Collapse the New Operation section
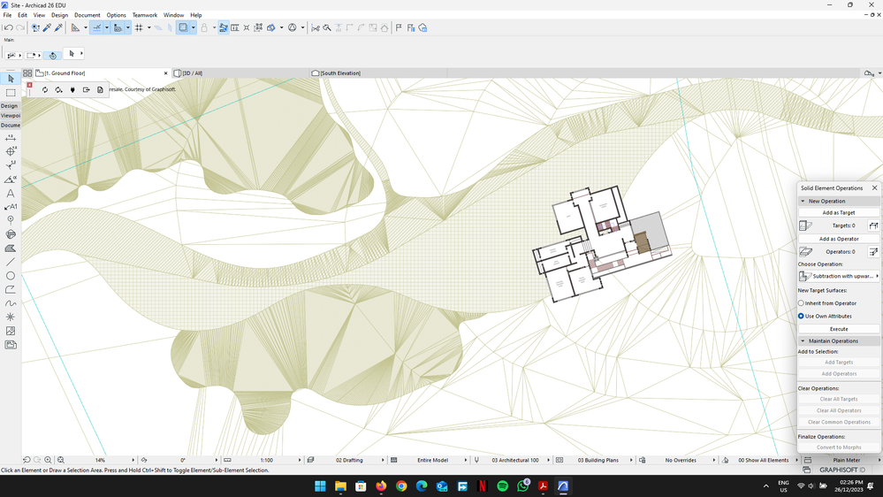The height and width of the screenshot is (497, 883). 803,201
